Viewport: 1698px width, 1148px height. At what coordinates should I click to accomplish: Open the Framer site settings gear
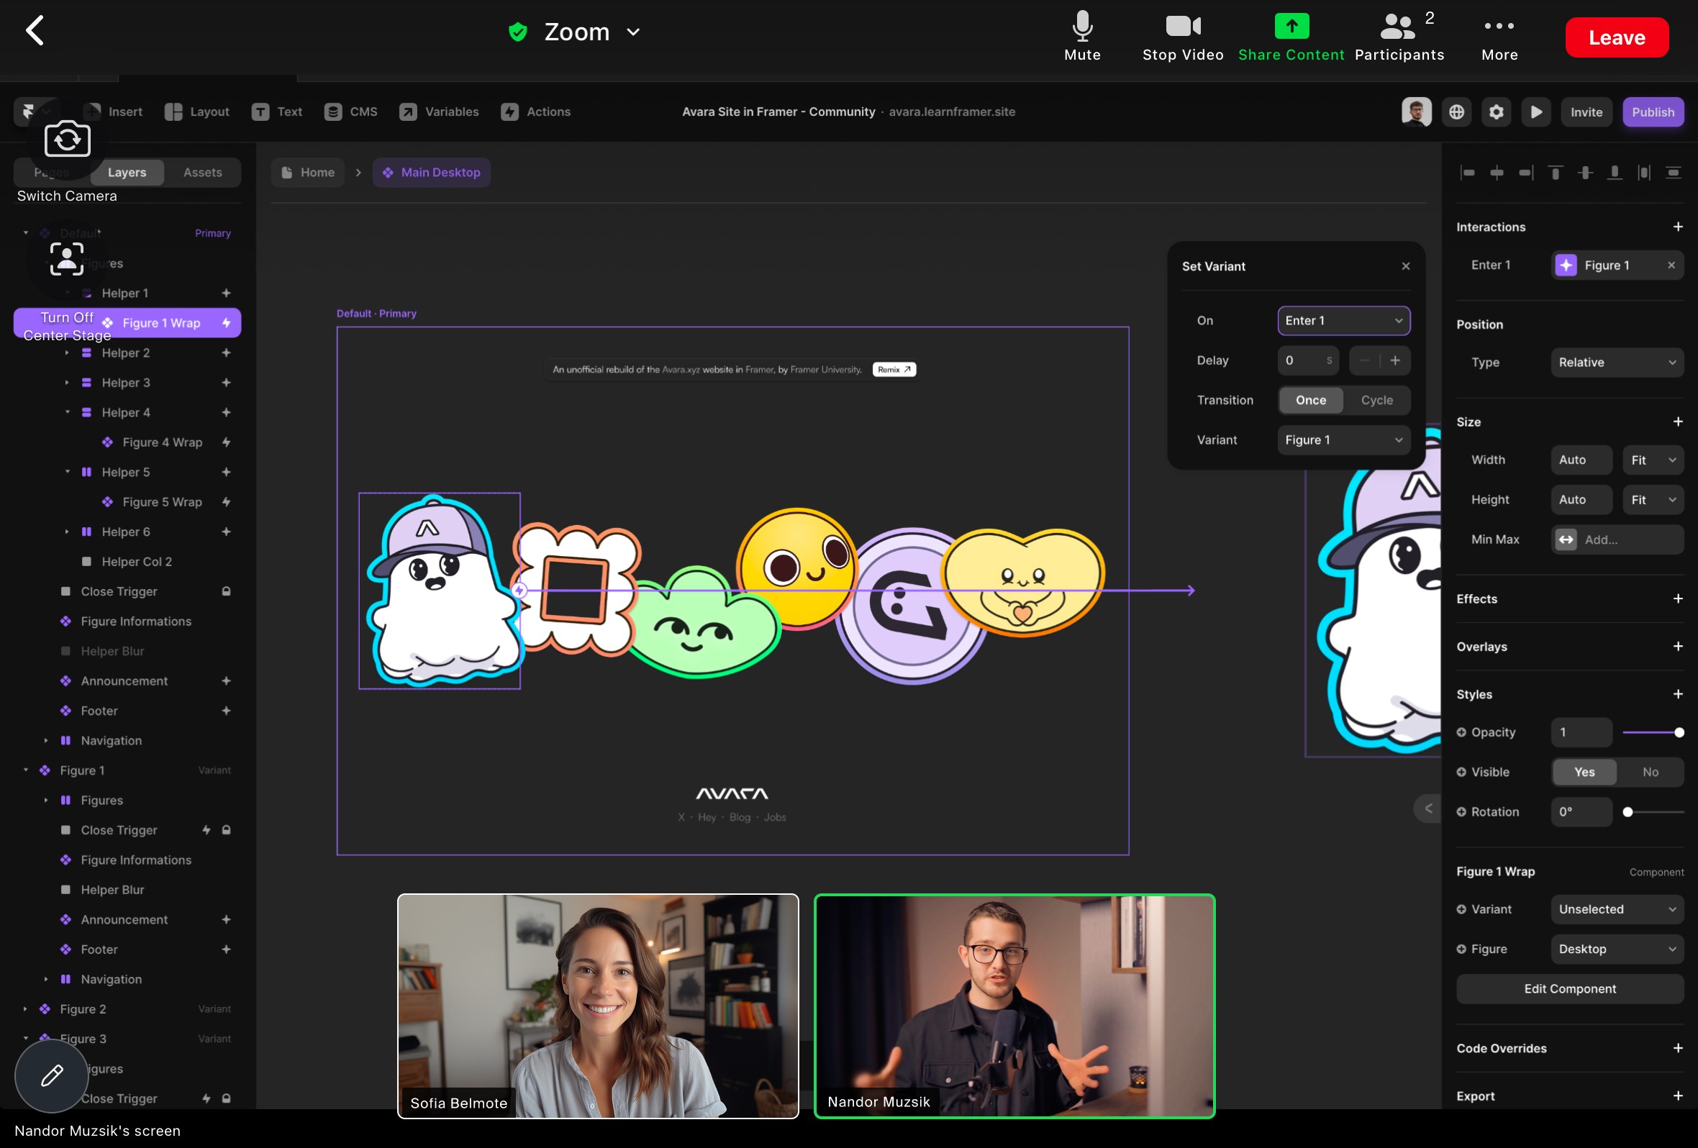point(1496,111)
